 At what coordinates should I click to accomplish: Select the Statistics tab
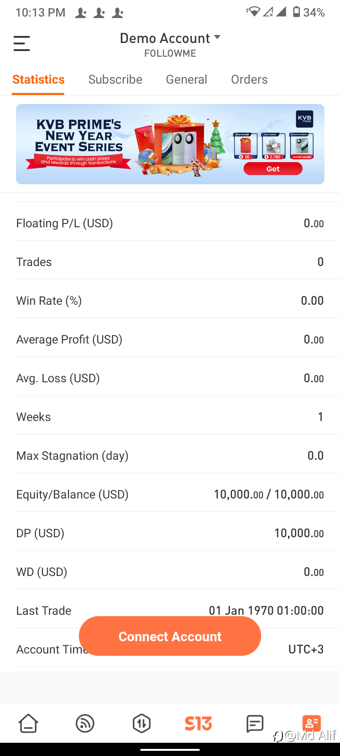coord(38,79)
